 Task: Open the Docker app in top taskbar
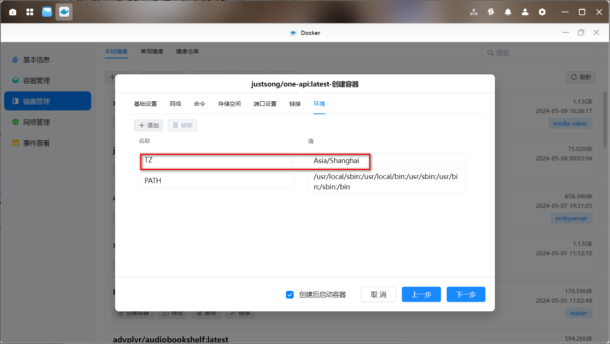pos(64,12)
